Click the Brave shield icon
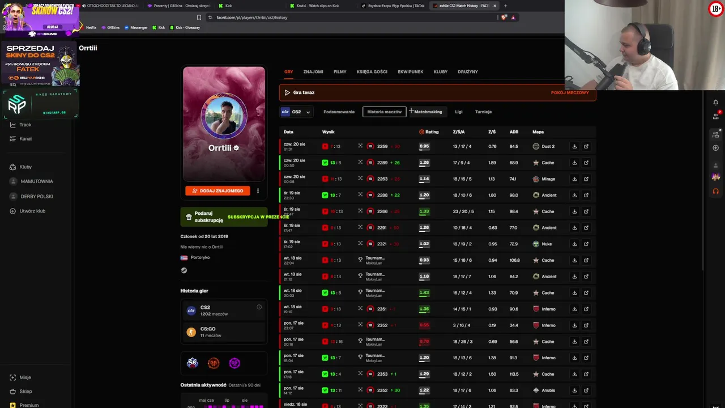This screenshot has height=408, width=725. [504, 18]
